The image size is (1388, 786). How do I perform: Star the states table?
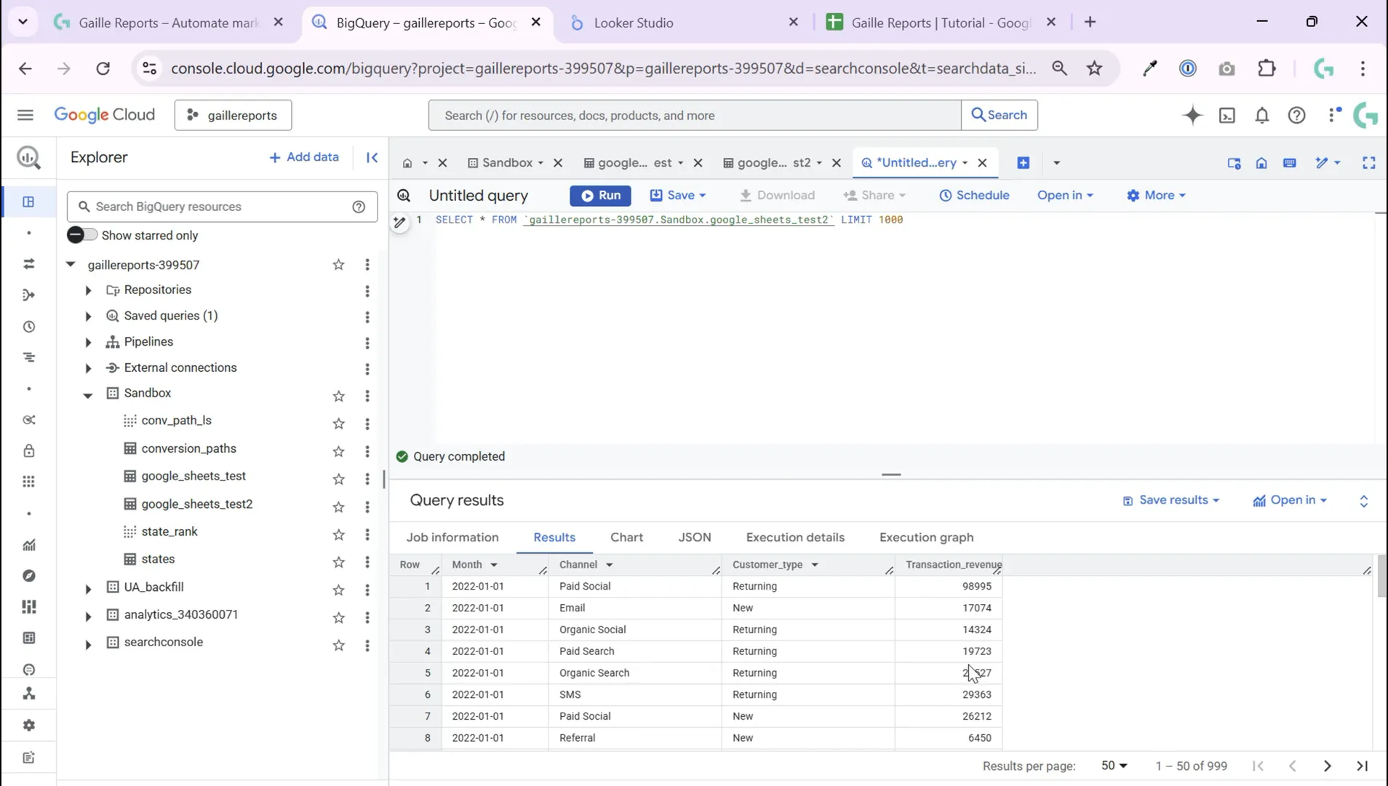338,562
